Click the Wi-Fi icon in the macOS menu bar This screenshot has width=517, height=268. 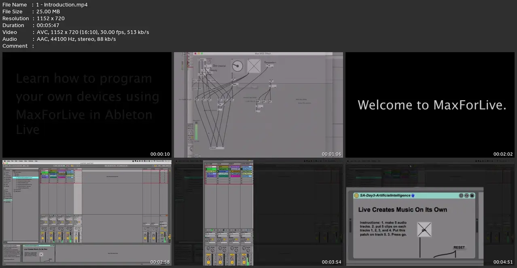click(x=155, y=161)
